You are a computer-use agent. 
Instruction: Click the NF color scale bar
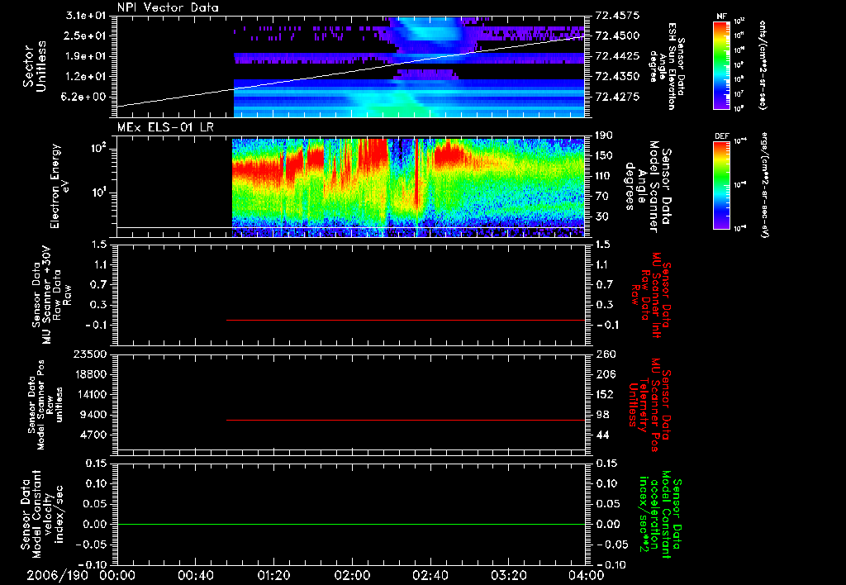coord(722,64)
